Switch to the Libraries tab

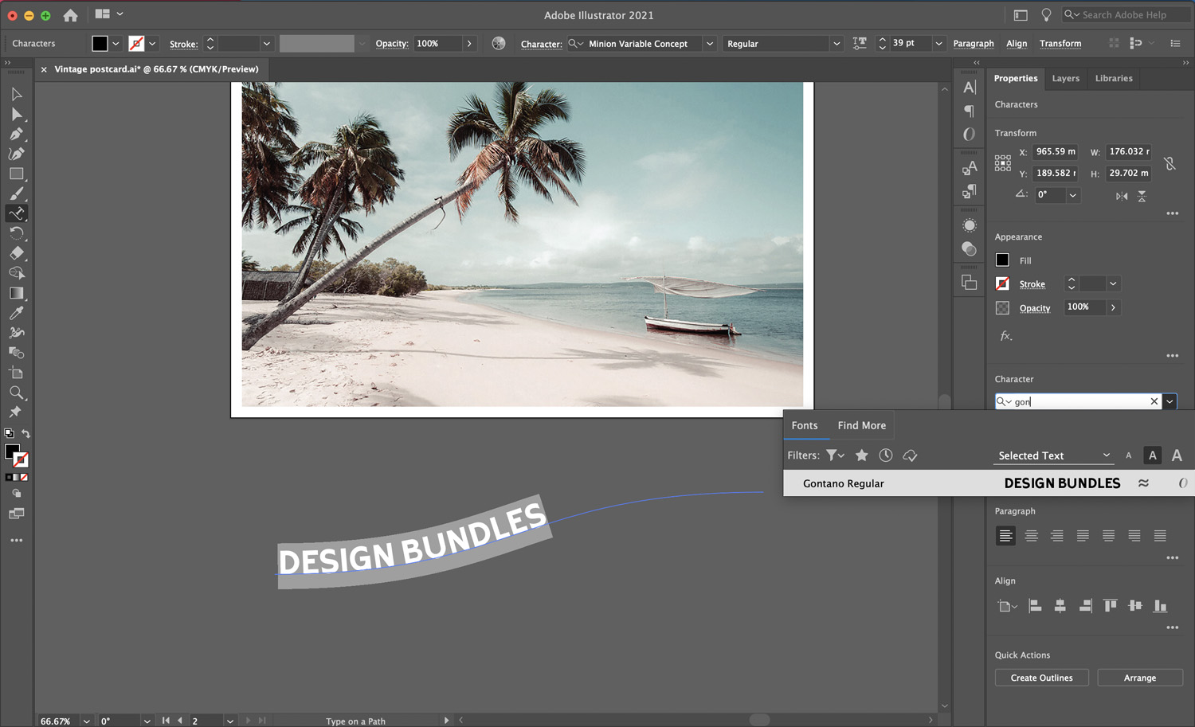1113,78
